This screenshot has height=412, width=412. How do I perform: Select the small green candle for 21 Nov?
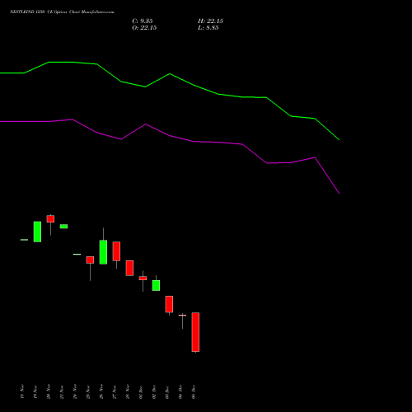63,227
